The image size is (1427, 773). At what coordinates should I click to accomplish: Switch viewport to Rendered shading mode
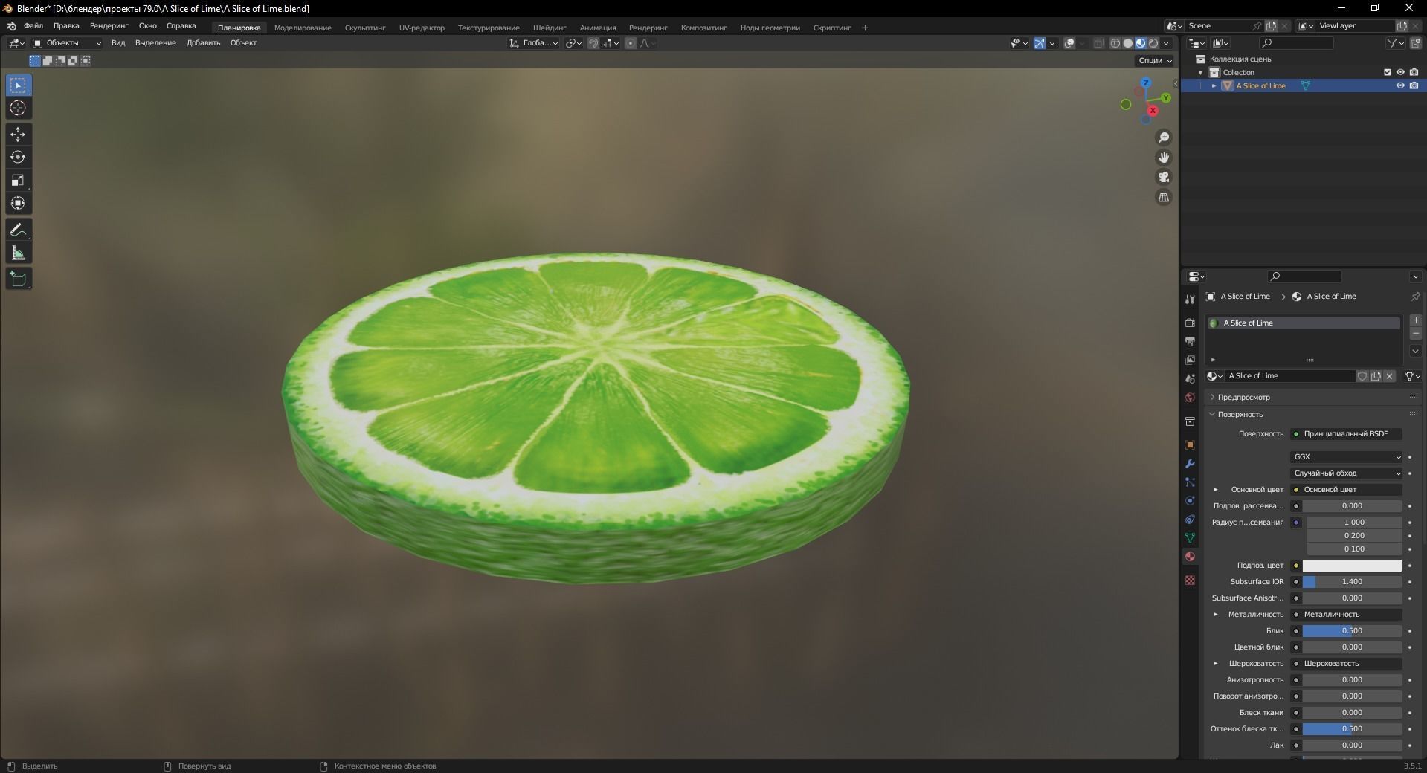point(1153,43)
